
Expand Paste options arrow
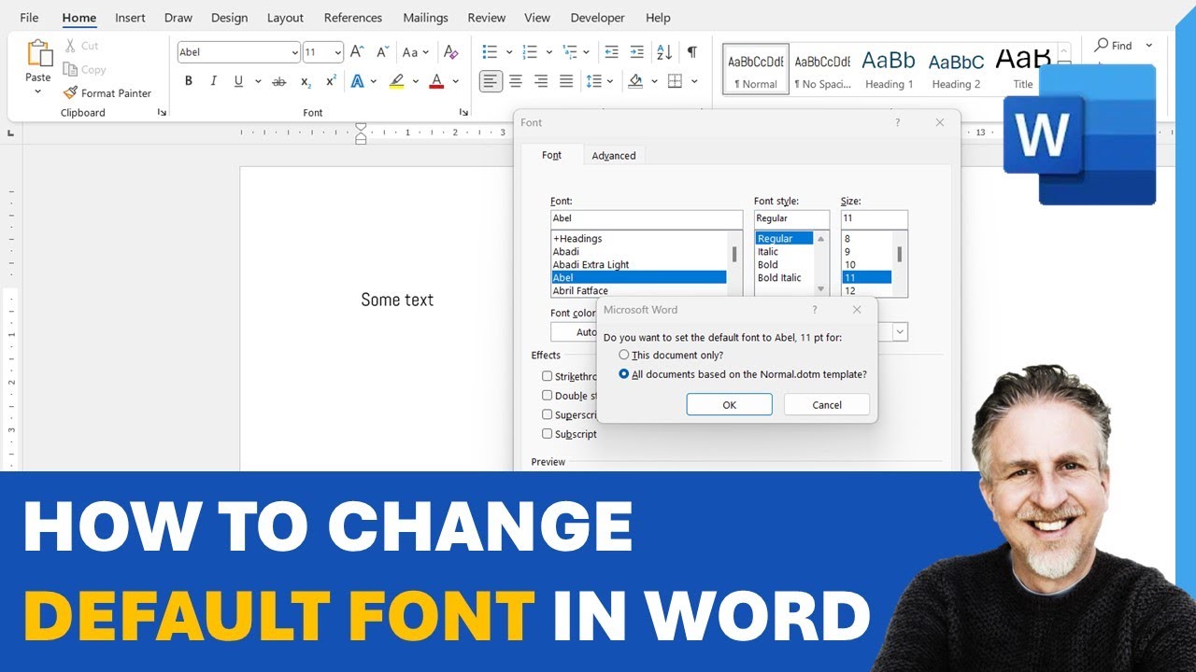[38, 91]
